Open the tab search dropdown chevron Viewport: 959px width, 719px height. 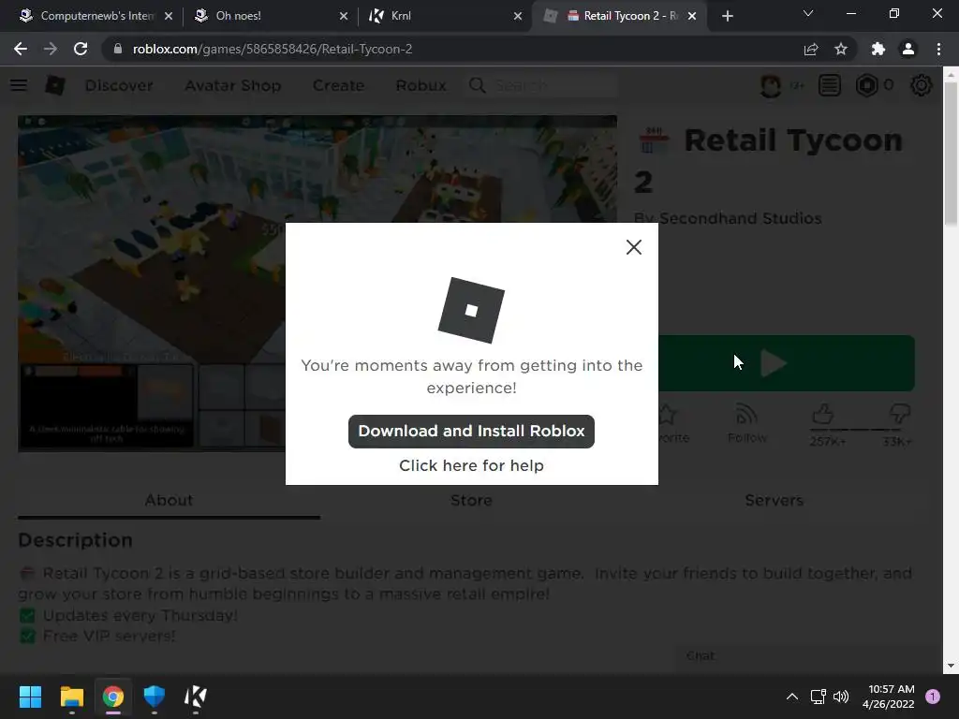click(808, 13)
